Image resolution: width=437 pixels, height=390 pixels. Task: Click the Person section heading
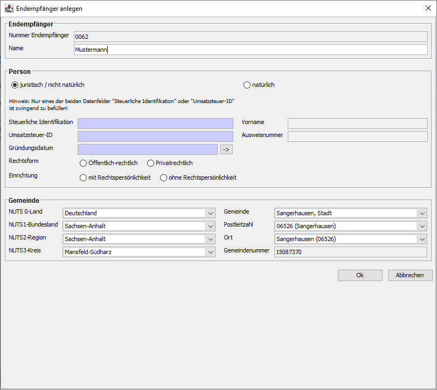19,72
